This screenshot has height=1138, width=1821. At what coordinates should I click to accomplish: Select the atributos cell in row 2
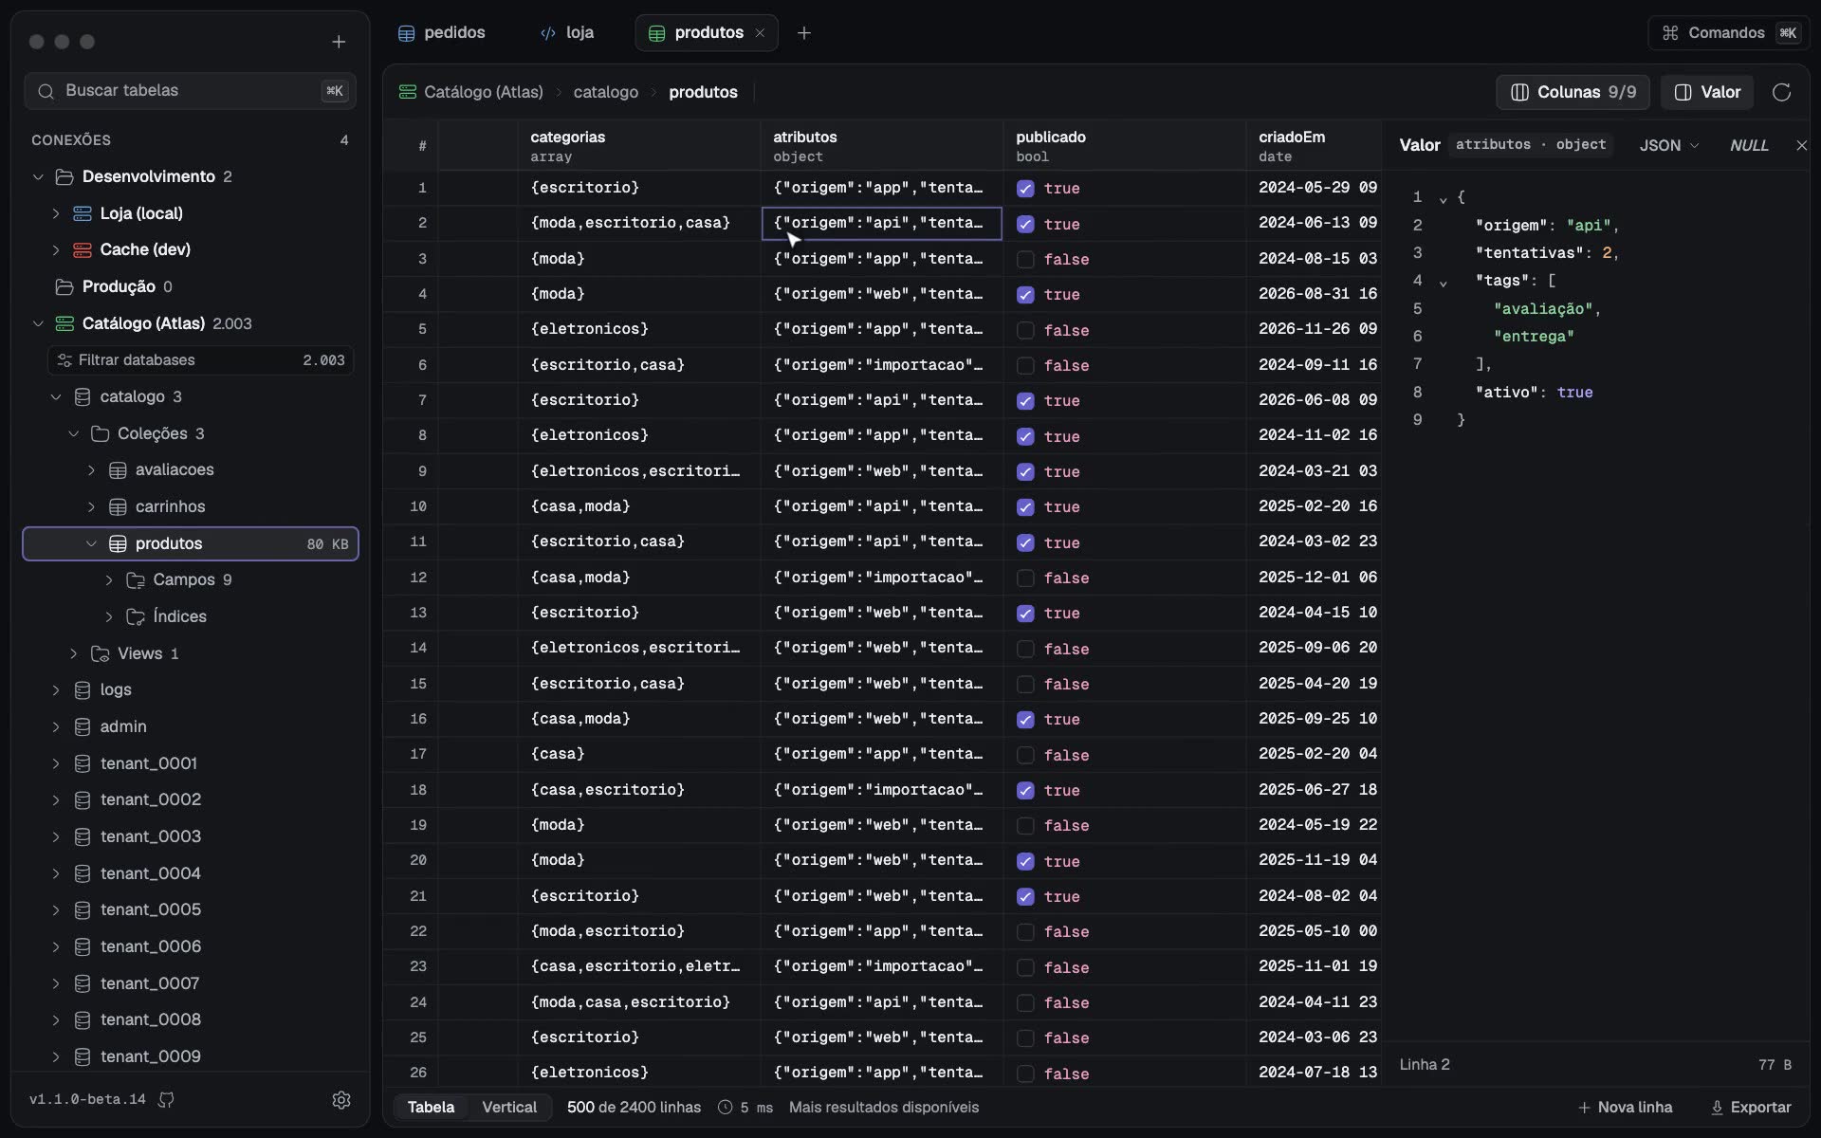click(x=882, y=224)
